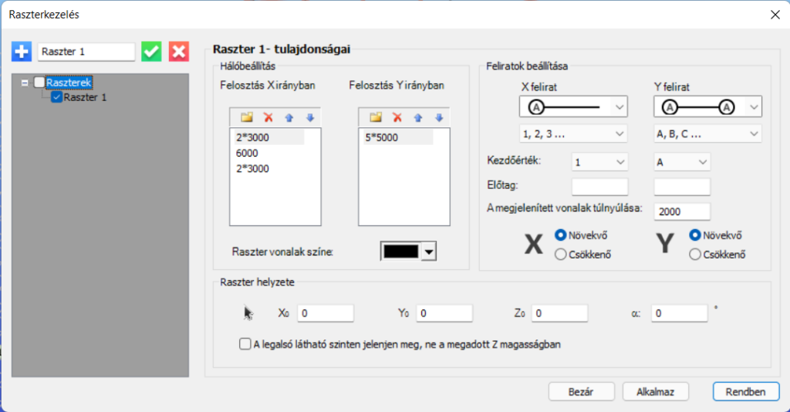Select the 6000 entry in X list
Screen dimensions: 790x412
tap(247, 153)
